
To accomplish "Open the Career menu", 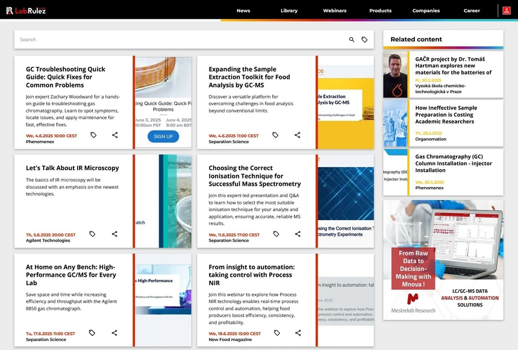I will [472, 11].
